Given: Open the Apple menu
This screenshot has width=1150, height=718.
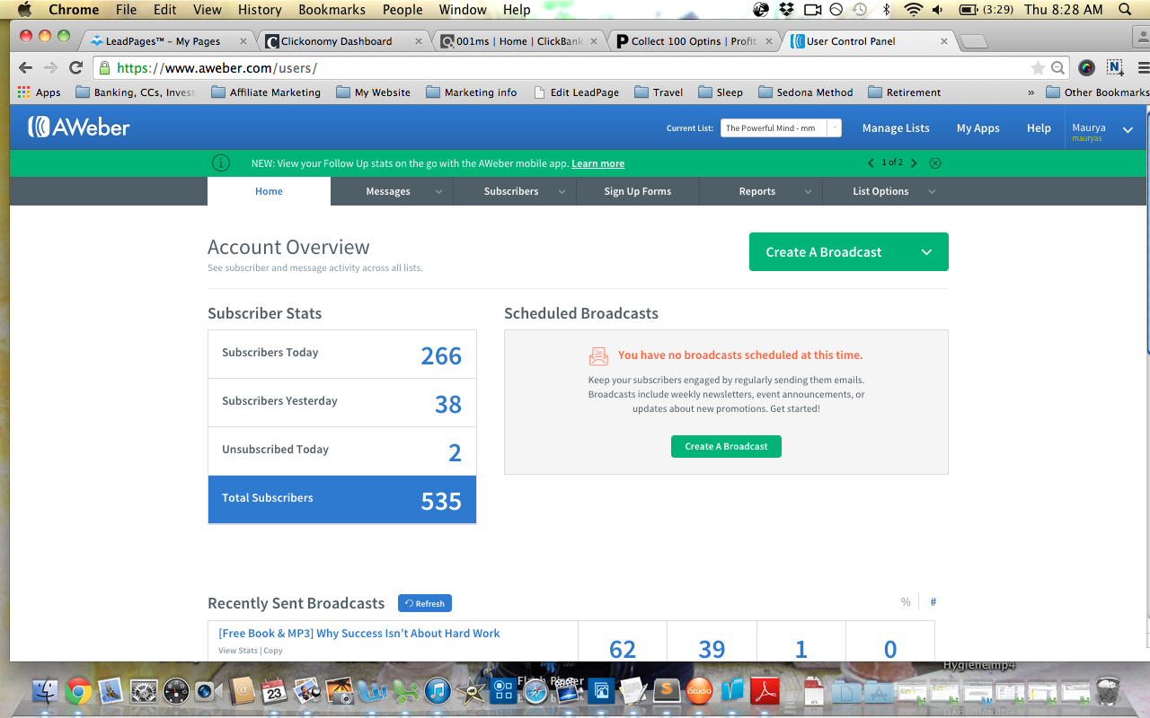Looking at the screenshot, I should tap(24, 10).
